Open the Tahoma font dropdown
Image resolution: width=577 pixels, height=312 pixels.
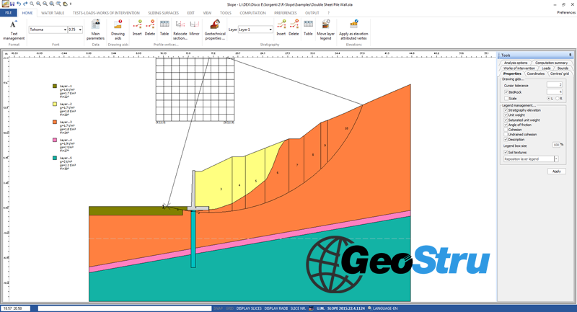[x=65, y=30]
